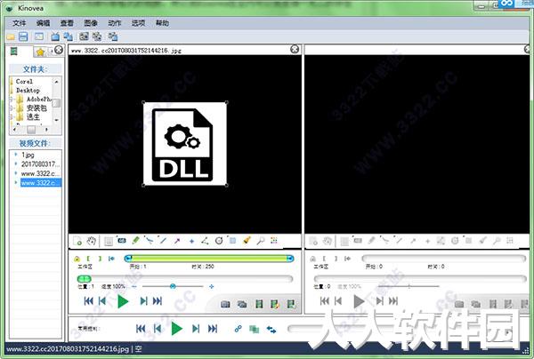Step forward one frame in left screen
The height and width of the screenshot is (359, 534).
(x=143, y=301)
